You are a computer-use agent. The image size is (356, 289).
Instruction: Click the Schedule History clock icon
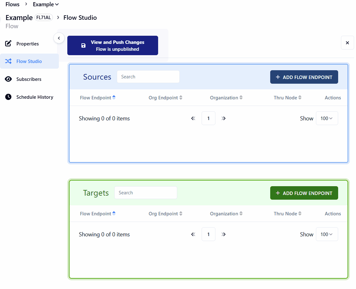coord(8,97)
